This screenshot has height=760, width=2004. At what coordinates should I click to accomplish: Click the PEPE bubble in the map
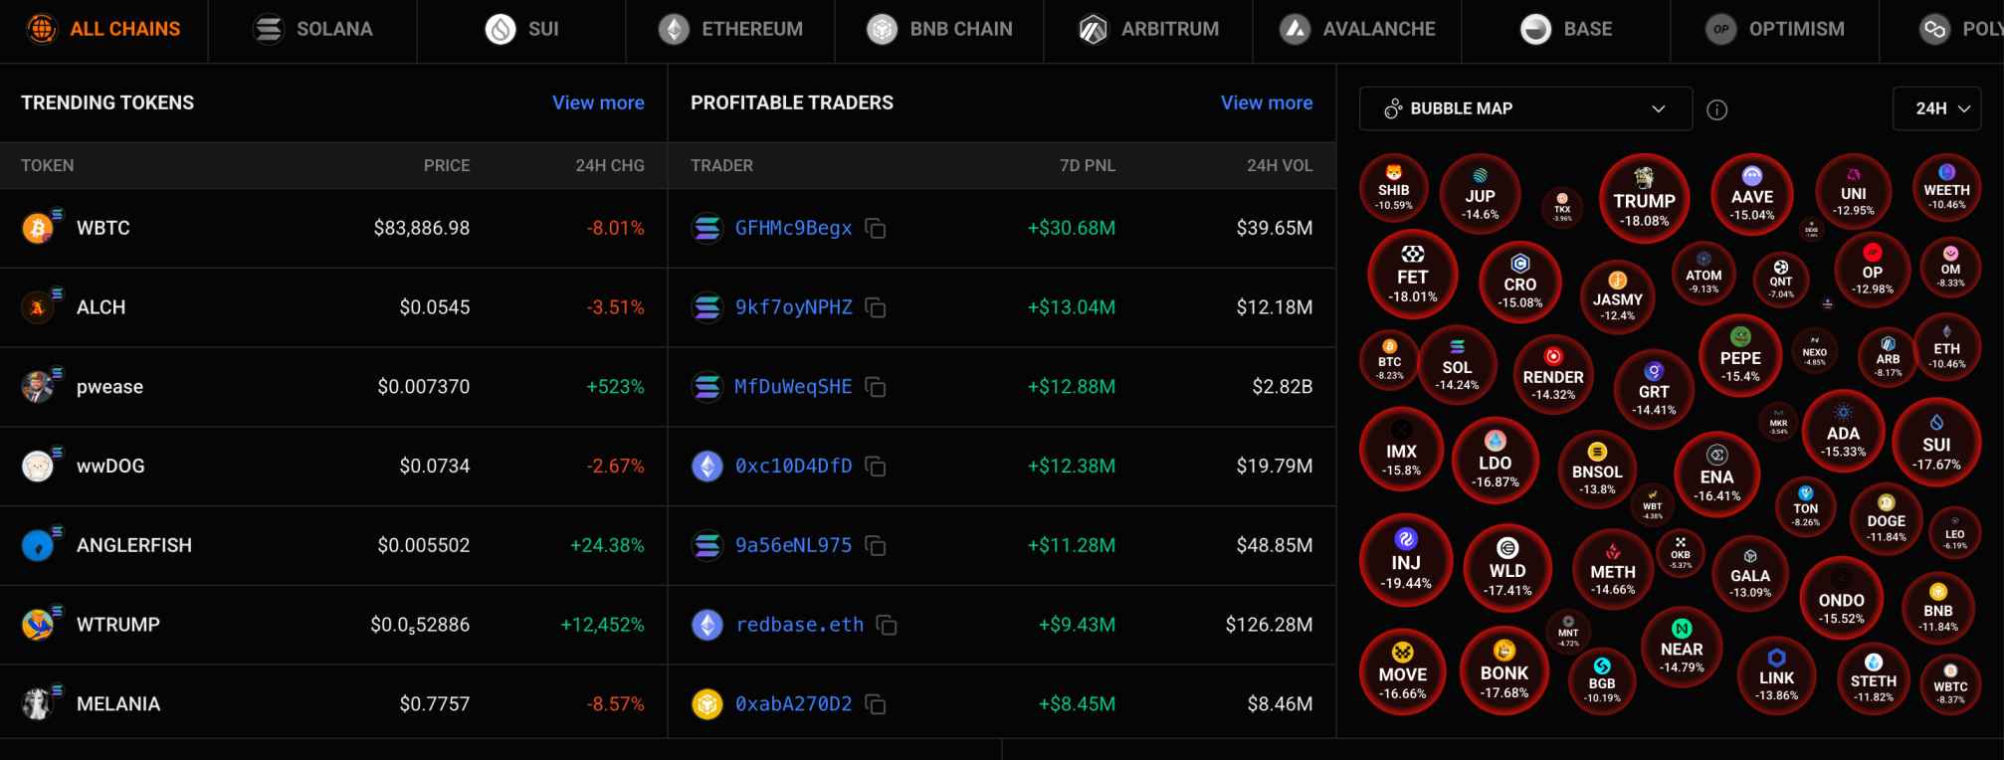tap(1740, 356)
